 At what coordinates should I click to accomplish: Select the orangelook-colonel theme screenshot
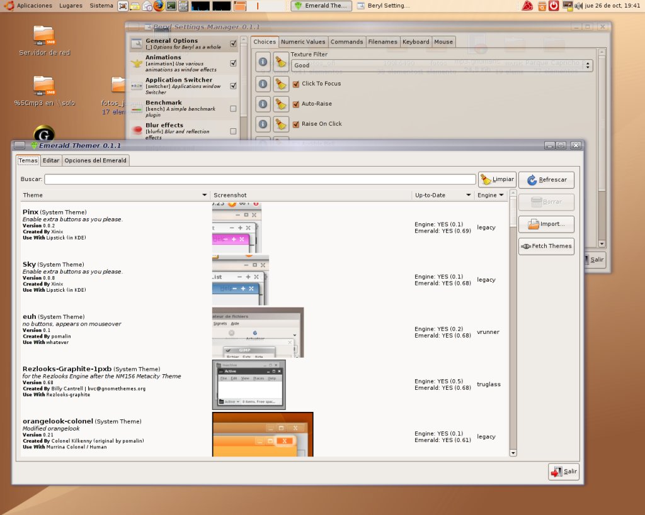(x=263, y=434)
